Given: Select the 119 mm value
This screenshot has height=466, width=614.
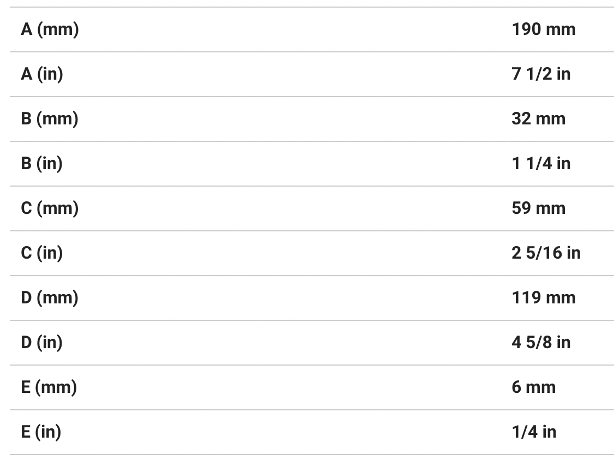Looking at the screenshot, I should [543, 298].
